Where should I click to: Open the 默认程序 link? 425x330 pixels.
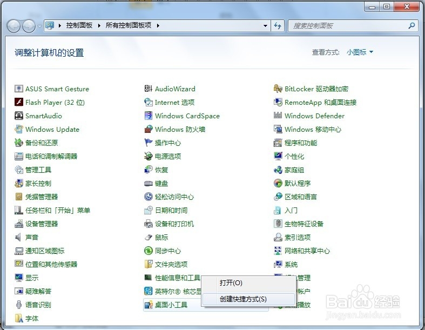pos(298,183)
